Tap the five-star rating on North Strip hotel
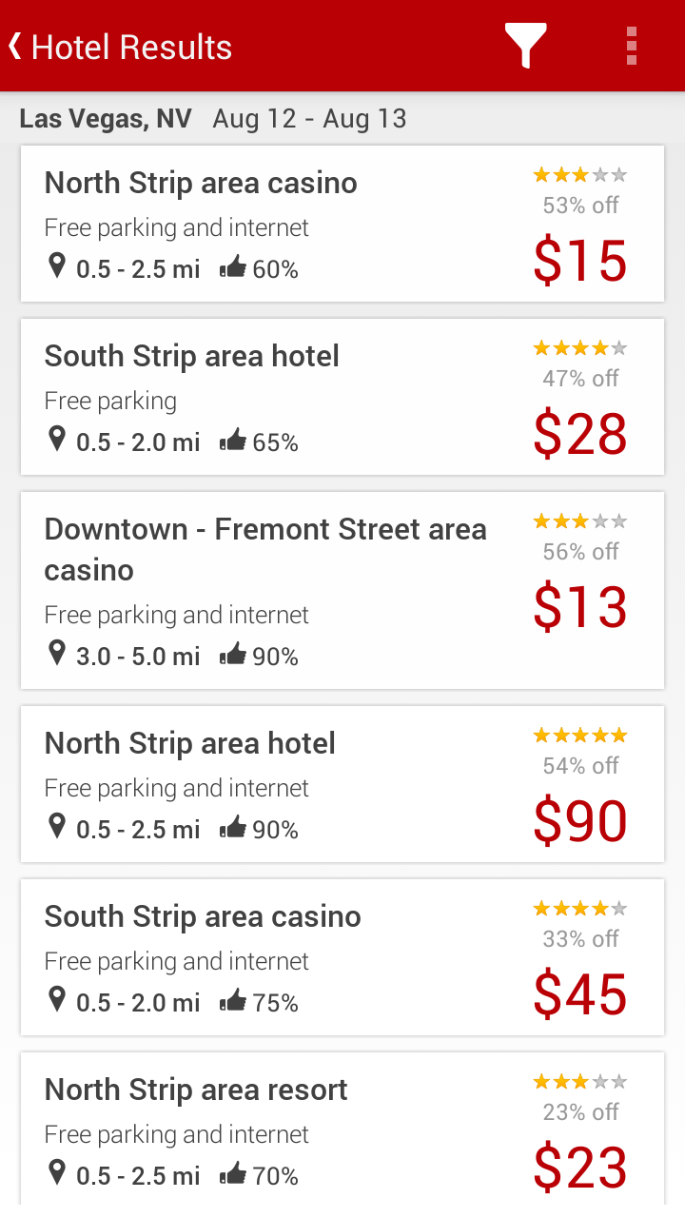This screenshot has height=1218, width=685. click(579, 736)
